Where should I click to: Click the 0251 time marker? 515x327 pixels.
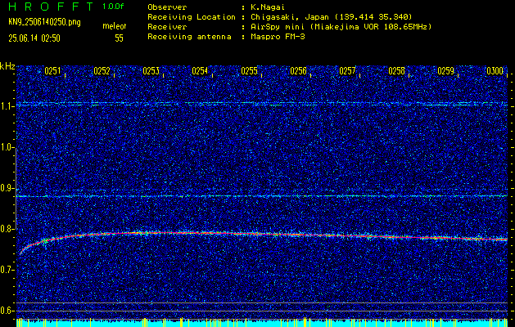click(x=52, y=71)
